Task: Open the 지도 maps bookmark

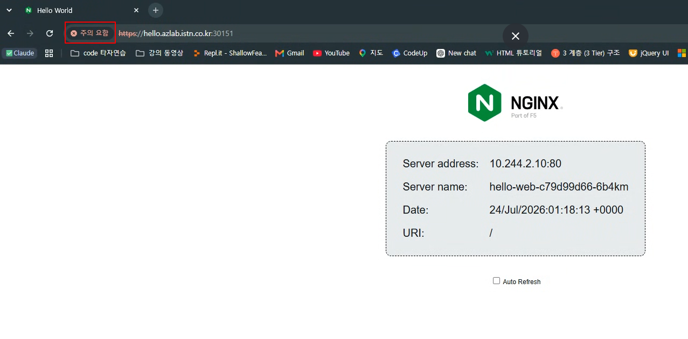Action: pos(371,53)
